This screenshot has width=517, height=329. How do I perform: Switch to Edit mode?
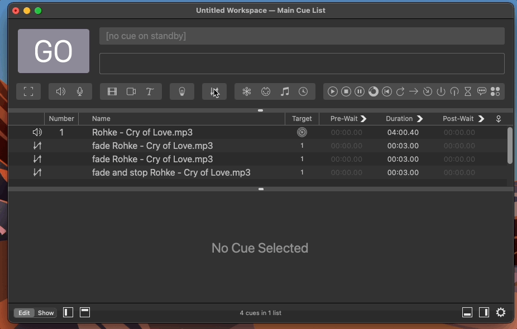pyautogui.click(x=24, y=313)
